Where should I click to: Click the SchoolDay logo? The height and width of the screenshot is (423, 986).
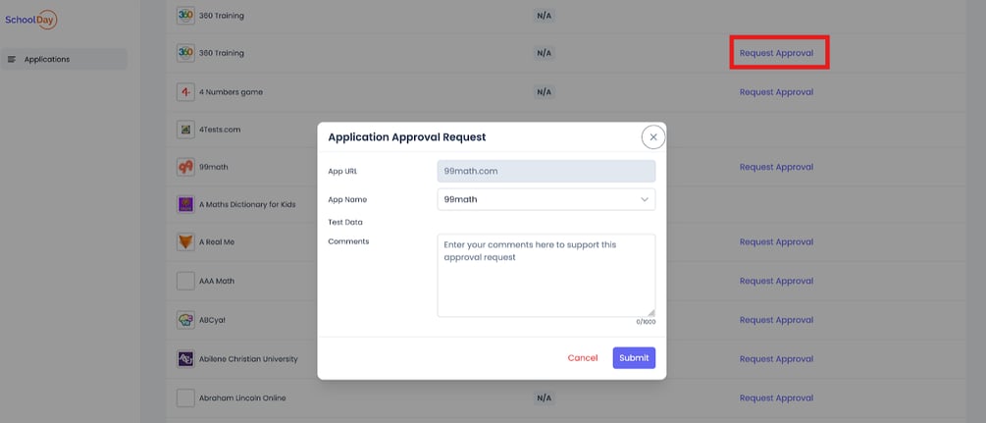tap(30, 20)
